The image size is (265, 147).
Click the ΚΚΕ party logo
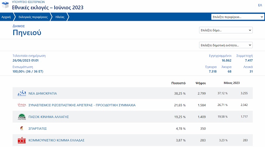coord(22,140)
